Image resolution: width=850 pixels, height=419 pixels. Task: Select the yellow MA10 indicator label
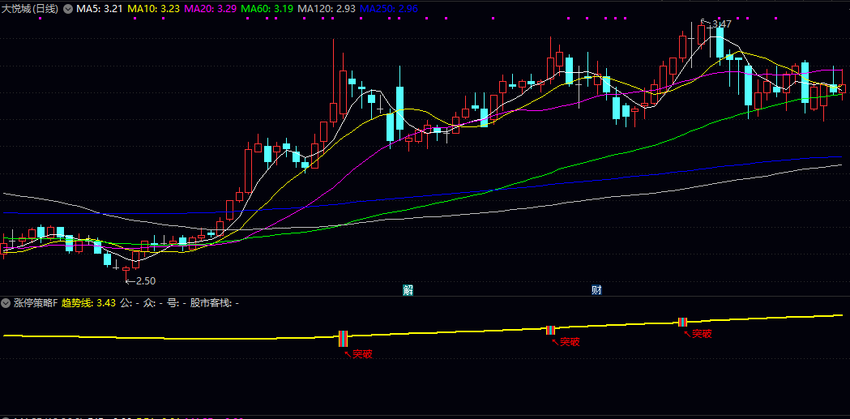pyautogui.click(x=154, y=8)
